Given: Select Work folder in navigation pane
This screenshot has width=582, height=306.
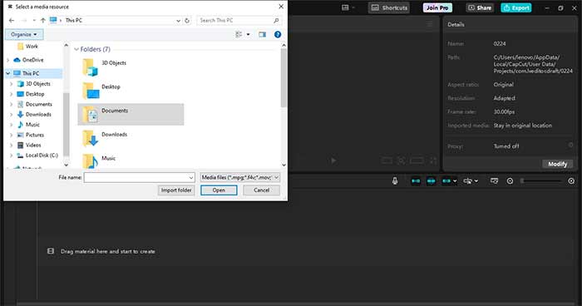Looking at the screenshot, I should click(x=27, y=47).
